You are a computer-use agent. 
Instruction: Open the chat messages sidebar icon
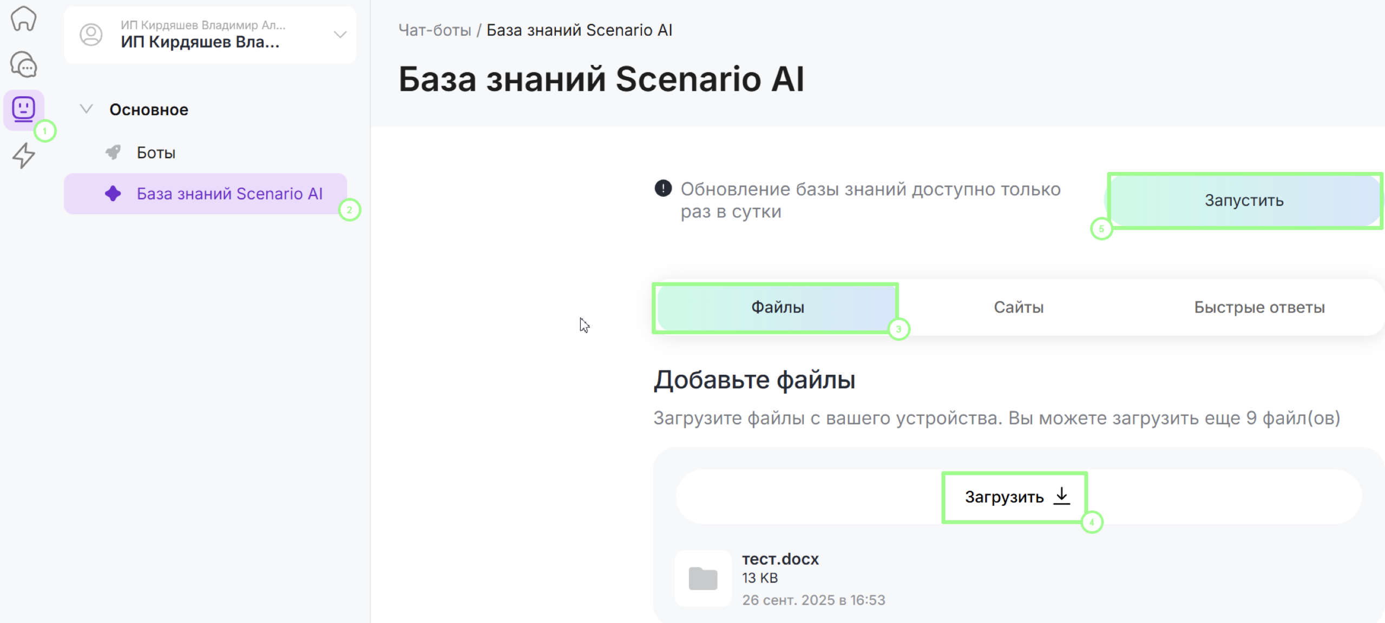click(x=23, y=65)
